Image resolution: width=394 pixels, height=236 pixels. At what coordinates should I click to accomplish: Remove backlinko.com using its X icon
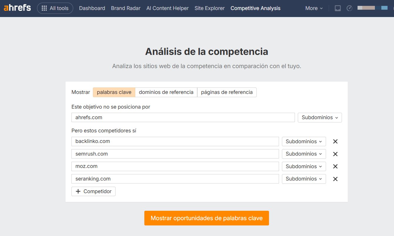pos(335,141)
